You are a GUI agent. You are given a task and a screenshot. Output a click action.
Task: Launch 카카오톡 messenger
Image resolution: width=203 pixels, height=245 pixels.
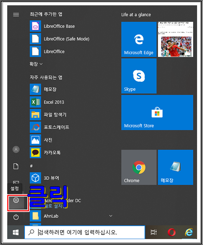pos(45,152)
